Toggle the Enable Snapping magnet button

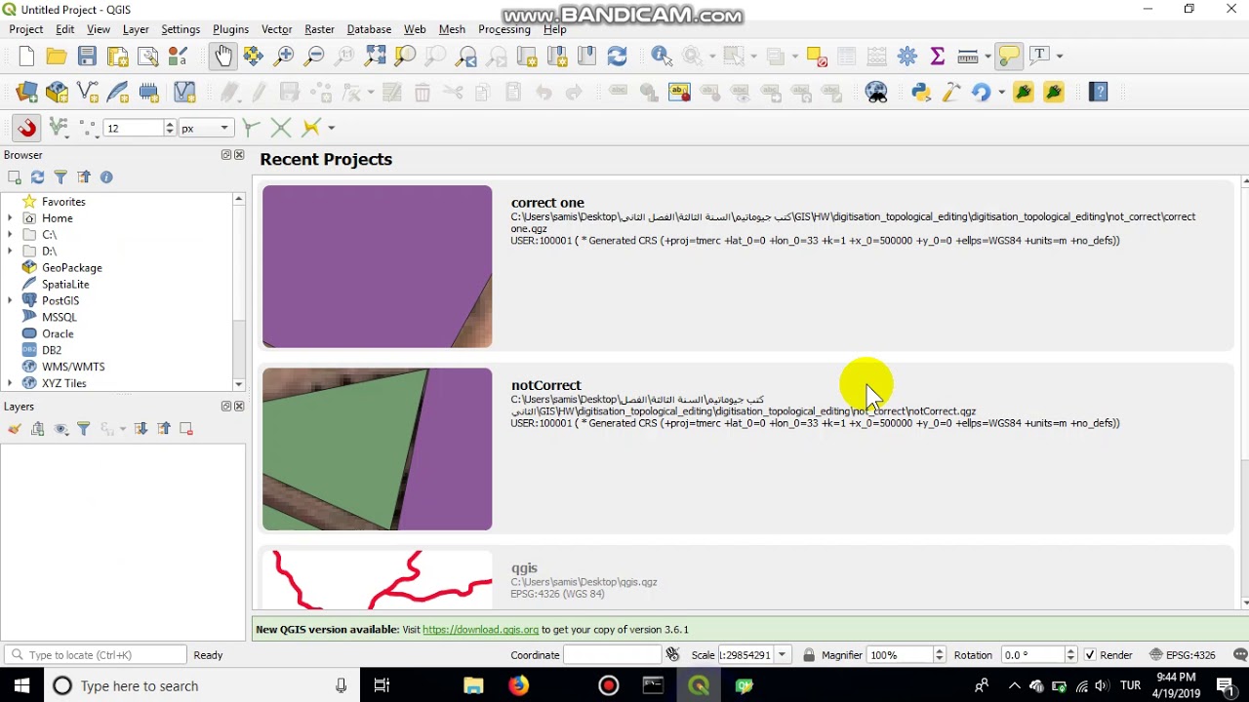point(26,128)
